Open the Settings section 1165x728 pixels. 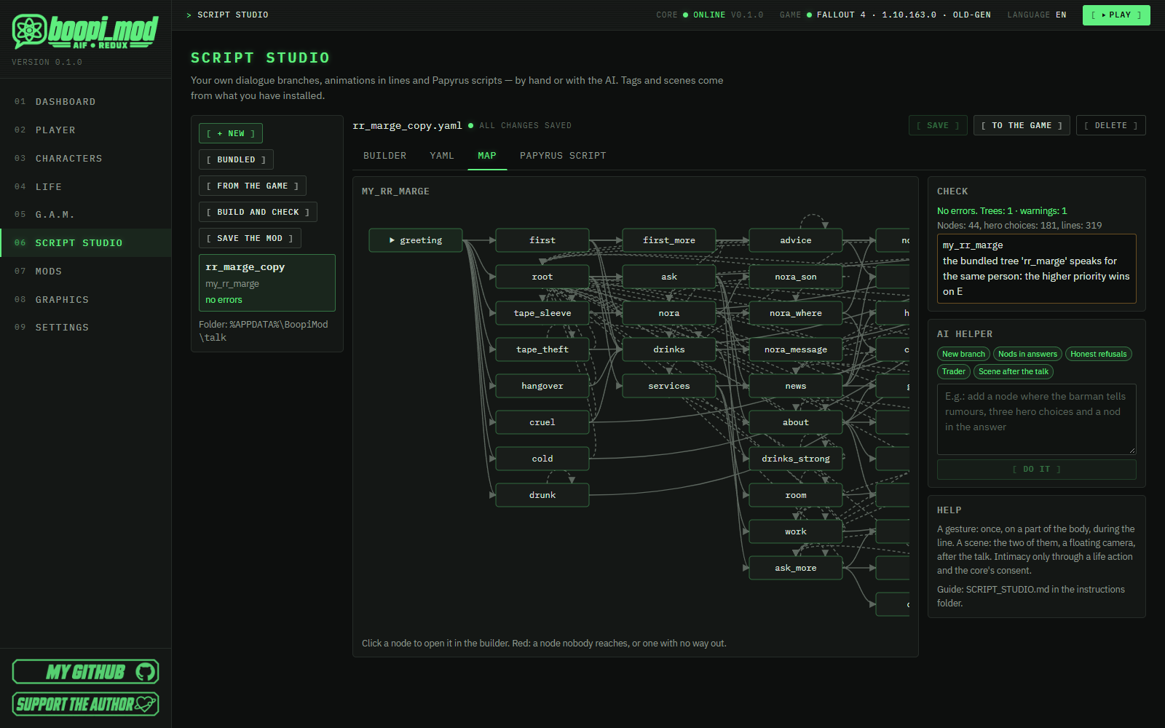coord(86,328)
